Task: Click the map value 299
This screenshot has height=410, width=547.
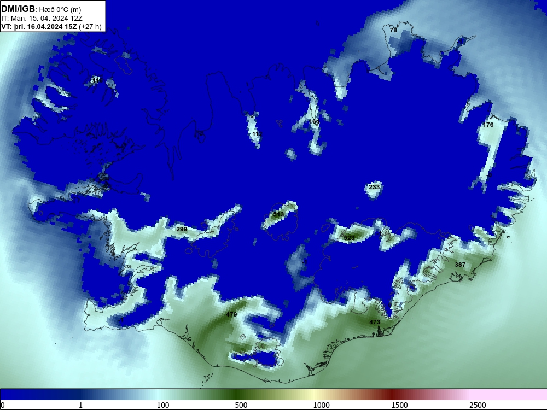Action: [182, 230]
